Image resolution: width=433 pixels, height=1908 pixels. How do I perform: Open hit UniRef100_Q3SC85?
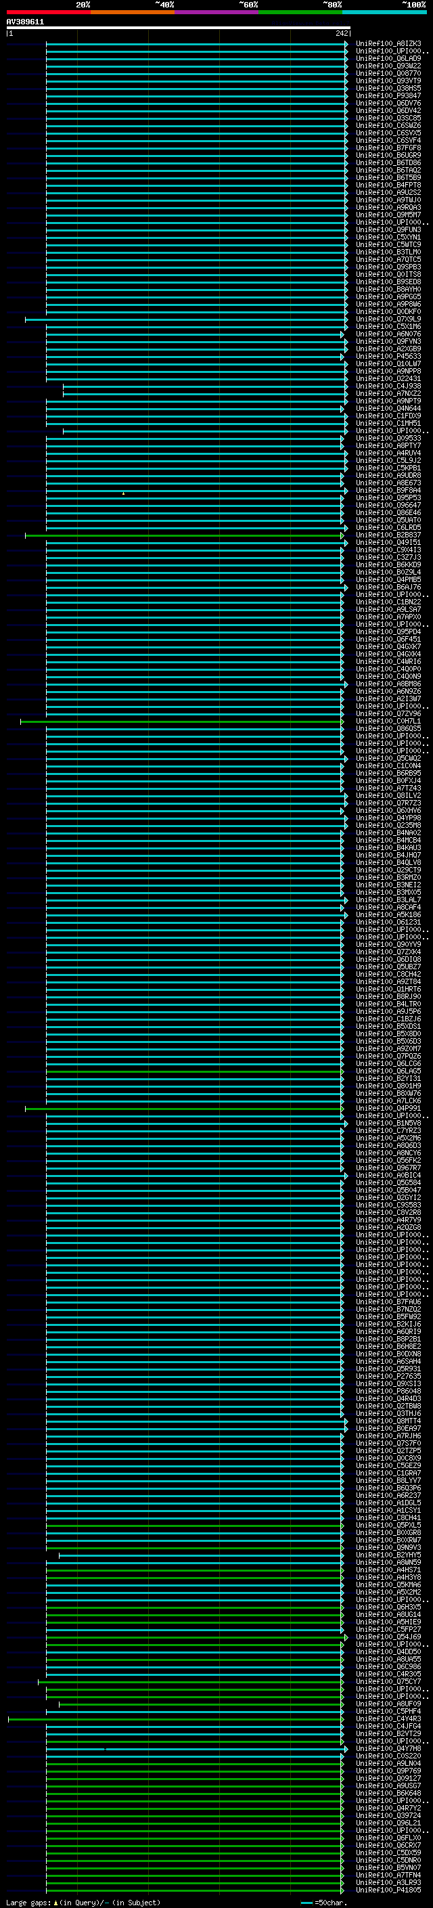coord(388,118)
